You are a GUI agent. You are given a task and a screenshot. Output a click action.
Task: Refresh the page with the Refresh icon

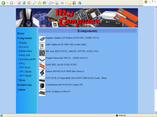24,3
